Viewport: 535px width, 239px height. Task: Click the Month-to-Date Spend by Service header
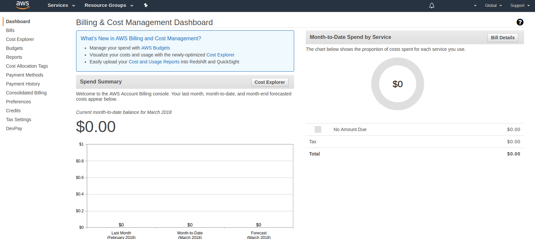coord(350,37)
